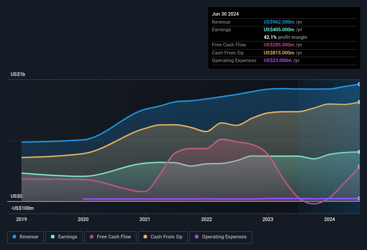Click the Cash From Op endpoint marker on the orange line
Viewport: 367px width, 250px height.
click(x=359, y=102)
